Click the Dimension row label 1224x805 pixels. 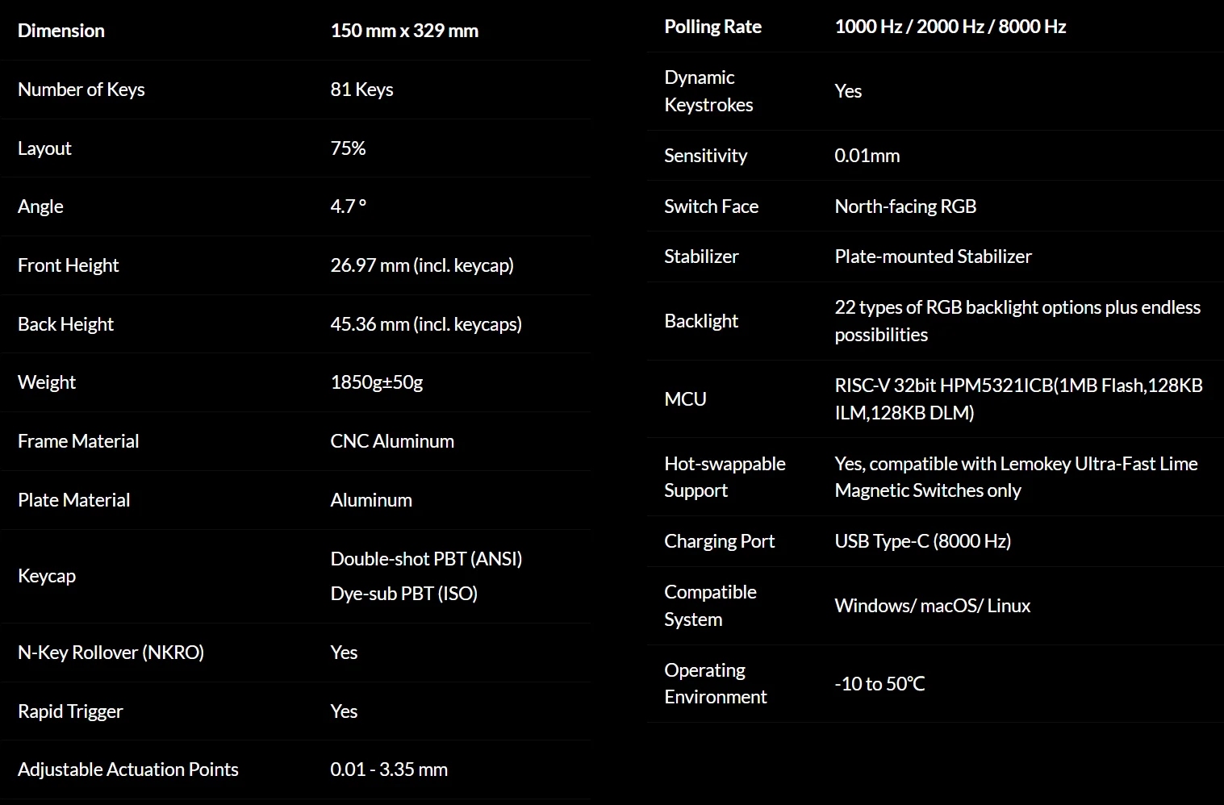tap(61, 31)
